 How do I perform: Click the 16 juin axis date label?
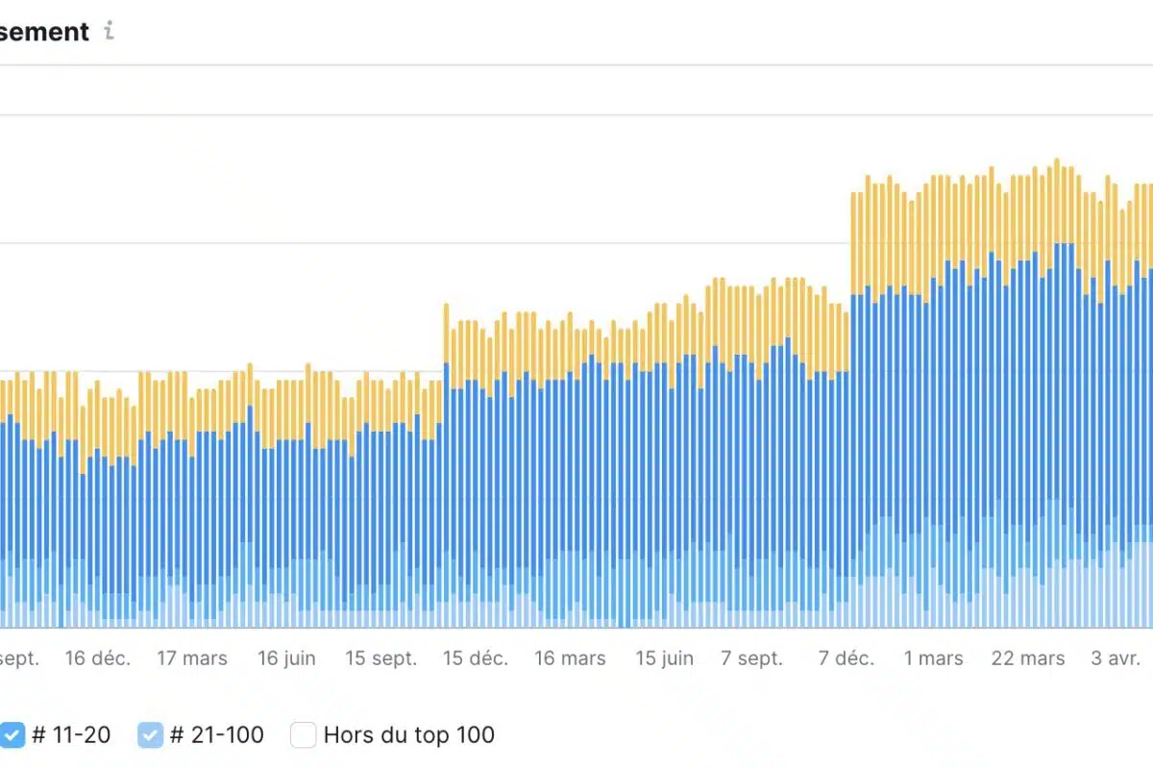point(286,658)
